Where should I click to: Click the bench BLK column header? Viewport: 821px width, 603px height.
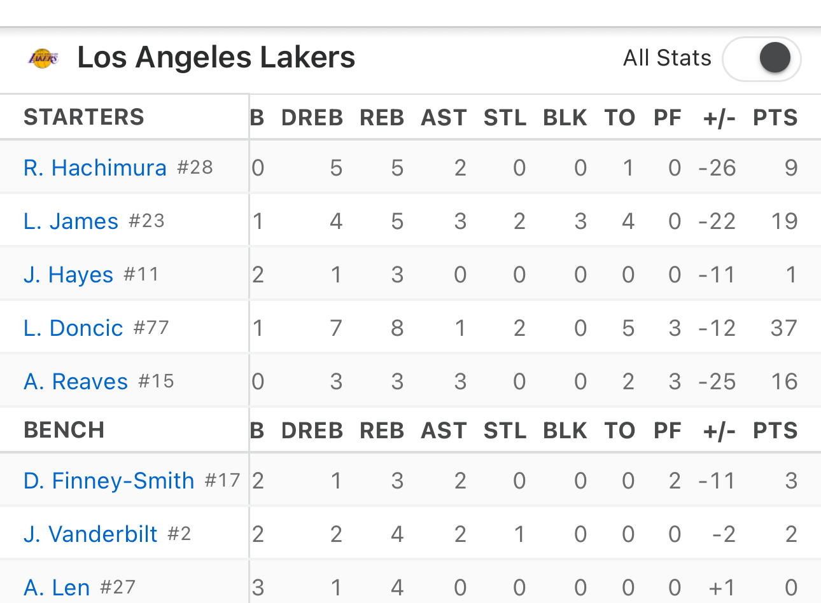coord(565,431)
